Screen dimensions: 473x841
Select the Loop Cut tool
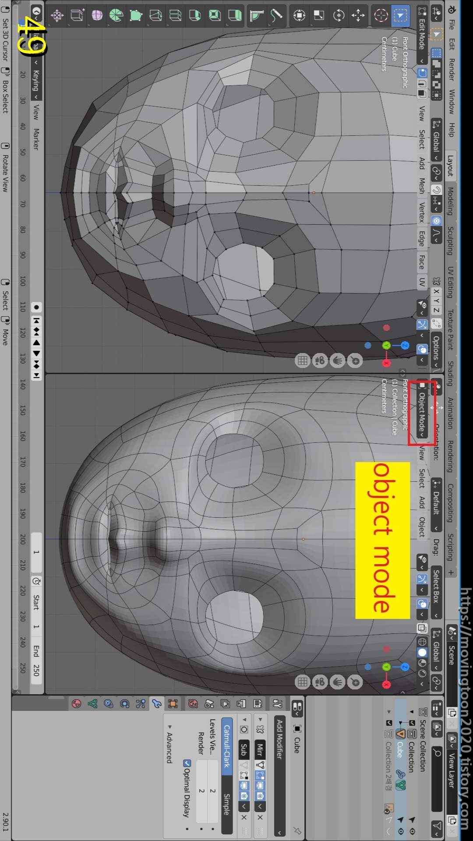[x=176, y=16]
